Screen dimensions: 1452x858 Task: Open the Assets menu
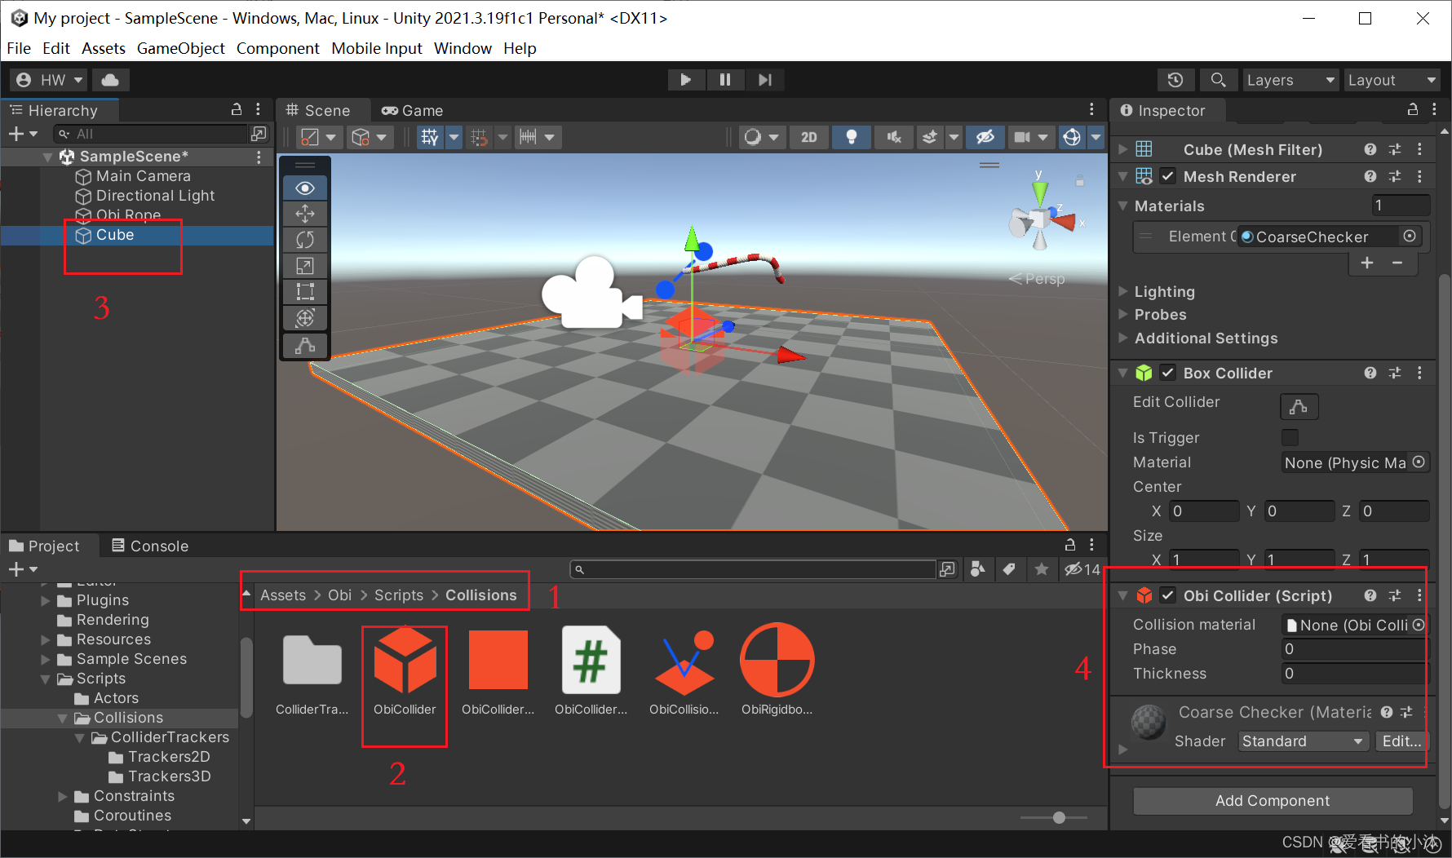pyautogui.click(x=104, y=48)
